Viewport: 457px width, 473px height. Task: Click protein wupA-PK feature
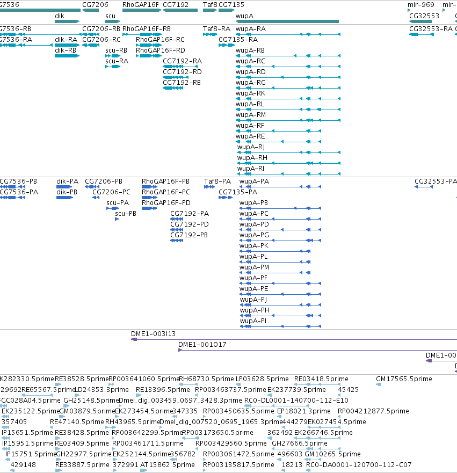click(275, 251)
